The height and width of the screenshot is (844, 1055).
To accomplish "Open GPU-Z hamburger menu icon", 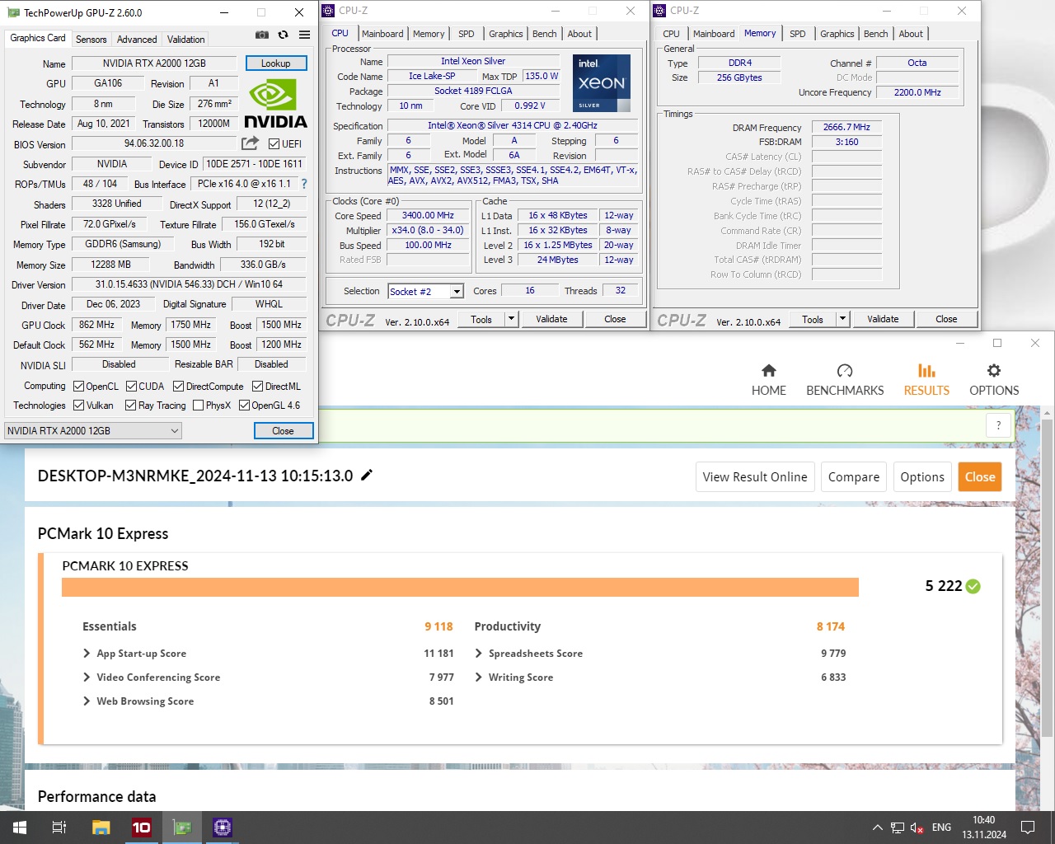I will coord(304,35).
